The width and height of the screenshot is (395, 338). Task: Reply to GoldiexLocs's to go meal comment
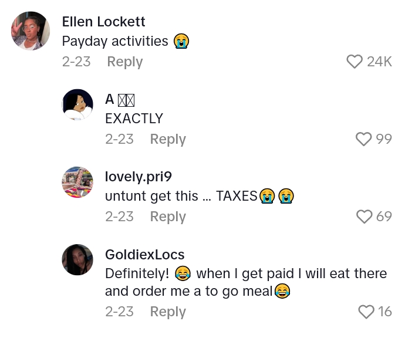168,312
